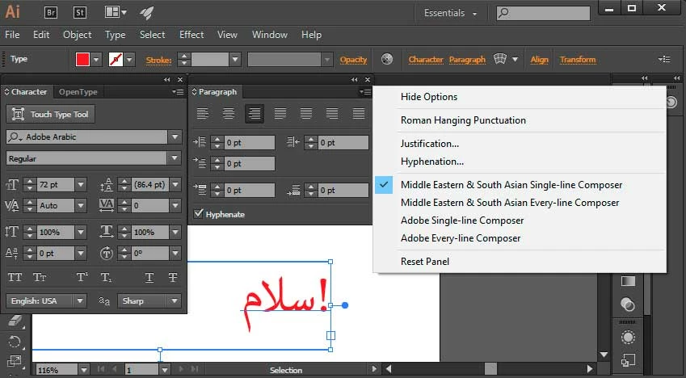Screen dimensions: 686x378
Task: Open the anti-aliasing Sharp dropdown
Action: click(x=175, y=300)
